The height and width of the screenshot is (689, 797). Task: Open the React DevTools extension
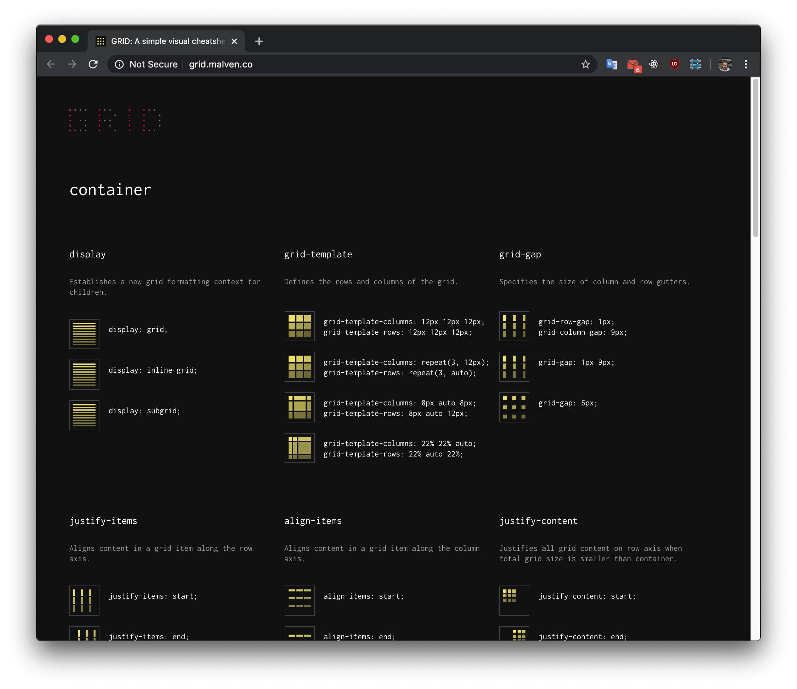[x=653, y=64]
